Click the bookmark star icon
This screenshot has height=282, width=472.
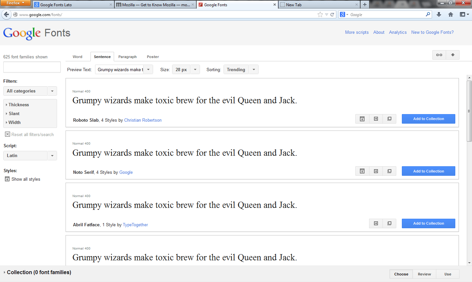click(320, 14)
